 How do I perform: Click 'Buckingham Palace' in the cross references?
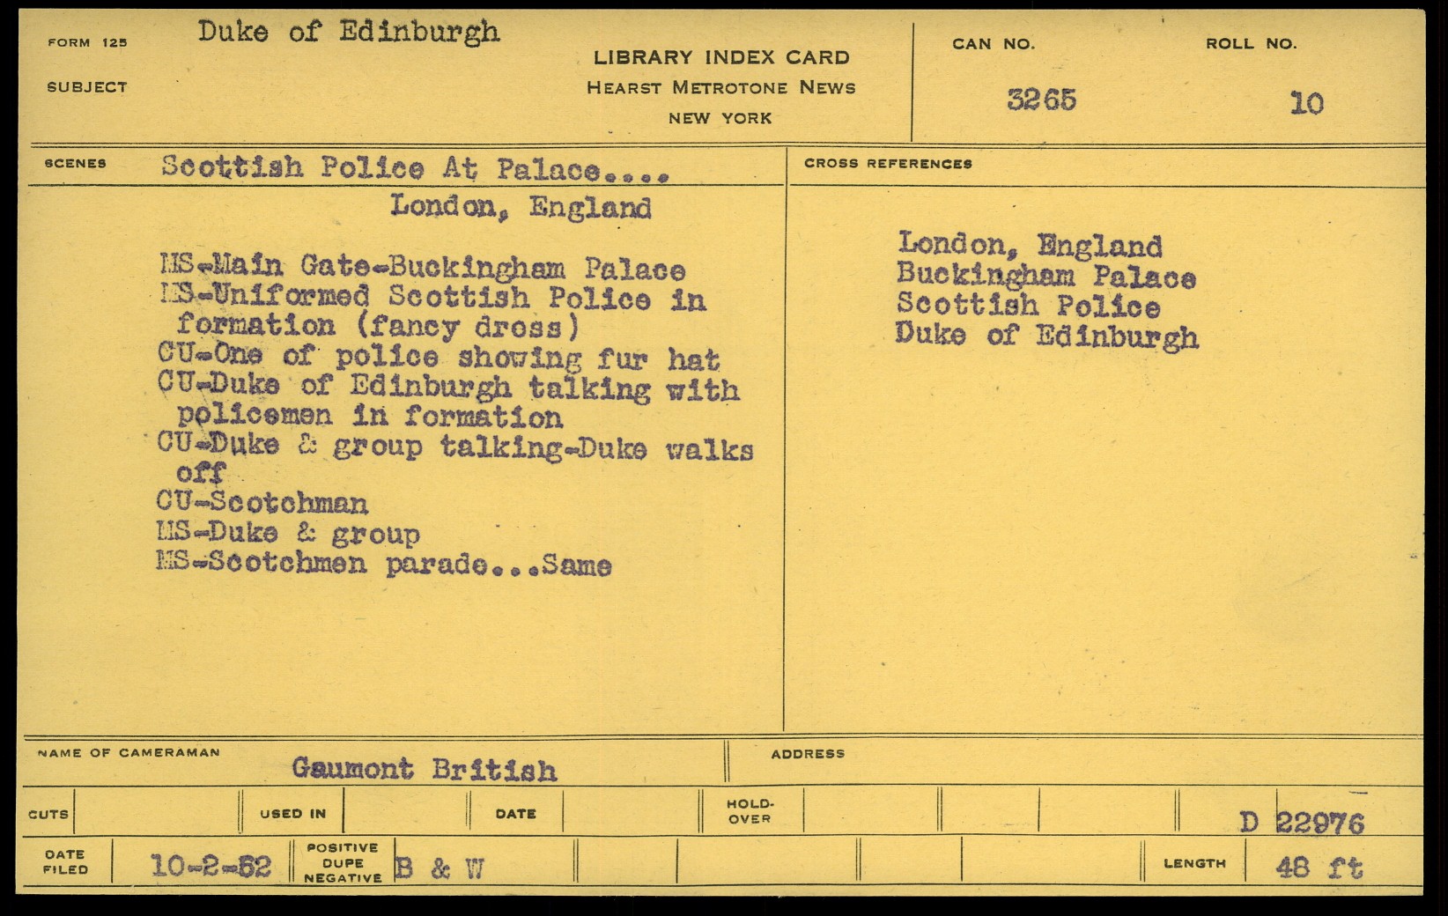coord(1045,277)
